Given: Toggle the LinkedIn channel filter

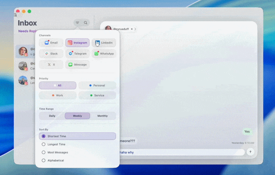Looking at the screenshot, I should click(x=104, y=43).
